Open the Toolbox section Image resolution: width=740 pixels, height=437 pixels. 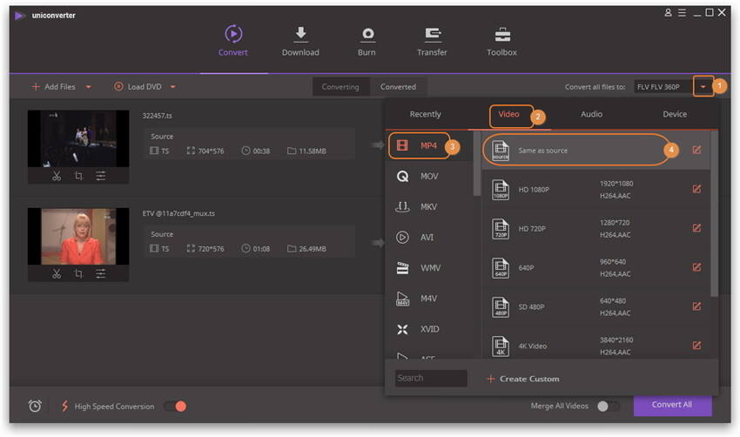(501, 41)
